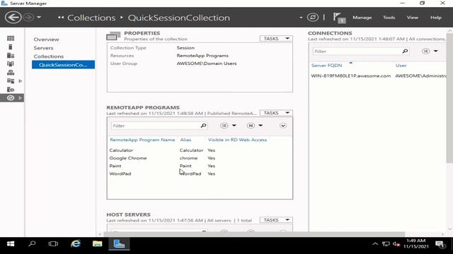
Task: Open RemoteApp Programs TASKS dropdown
Action: (276, 113)
